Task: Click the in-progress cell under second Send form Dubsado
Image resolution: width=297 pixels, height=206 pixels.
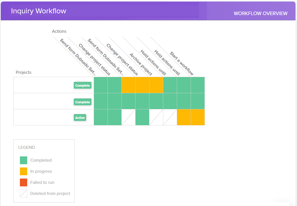Action: tap(128, 85)
